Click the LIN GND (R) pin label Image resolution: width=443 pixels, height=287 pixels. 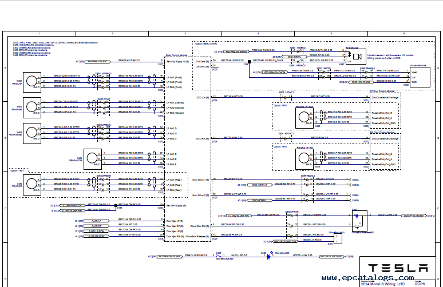click(x=202, y=66)
